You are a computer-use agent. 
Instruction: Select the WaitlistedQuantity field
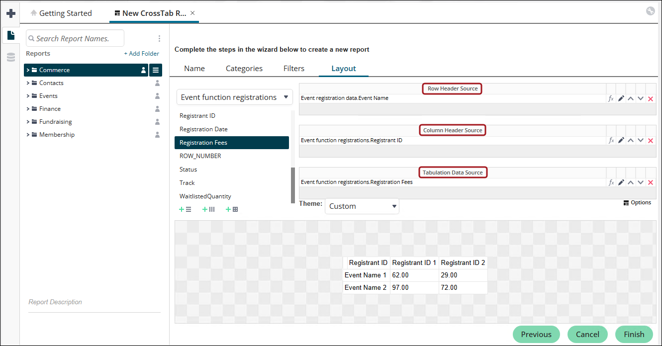click(x=232, y=196)
